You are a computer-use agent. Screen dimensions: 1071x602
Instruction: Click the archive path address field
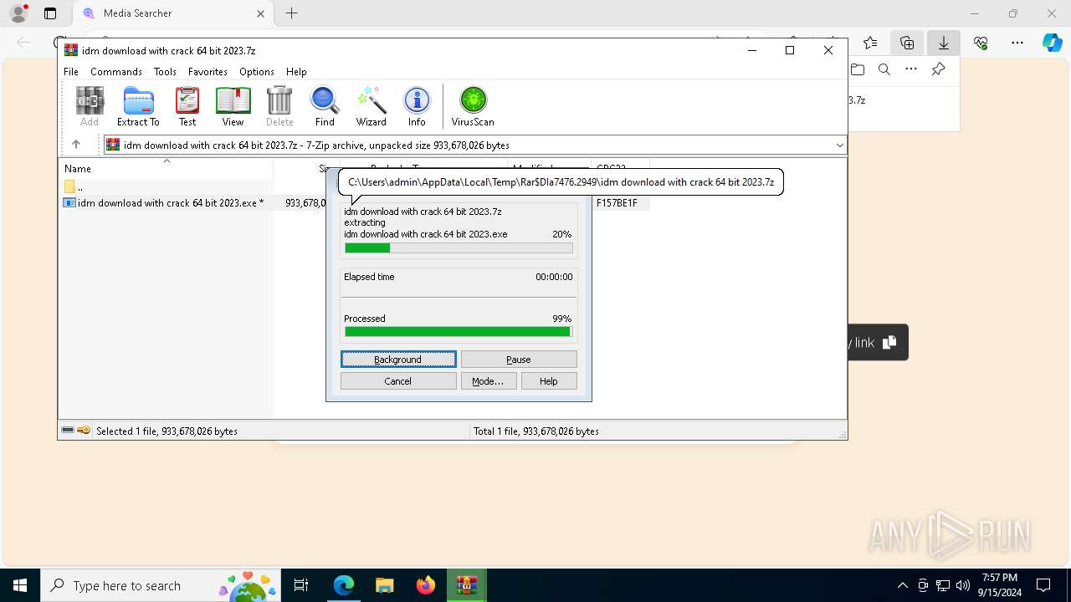(x=475, y=145)
